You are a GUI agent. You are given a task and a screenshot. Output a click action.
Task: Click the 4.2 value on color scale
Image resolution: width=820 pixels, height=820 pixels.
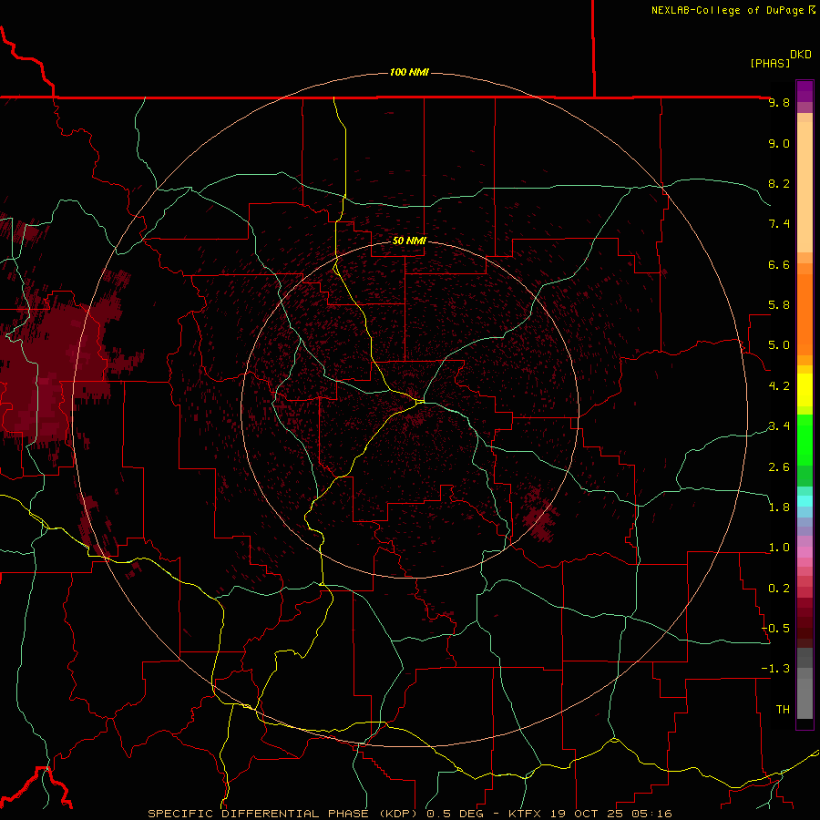(x=779, y=386)
